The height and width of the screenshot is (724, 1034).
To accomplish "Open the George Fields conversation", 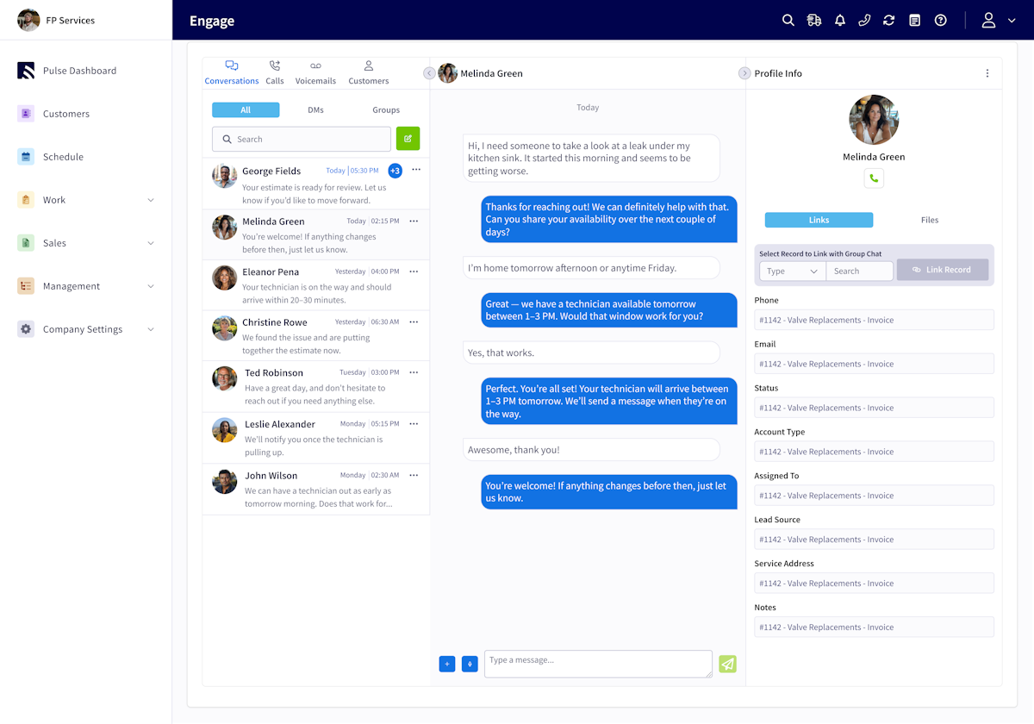I will (x=315, y=184).
